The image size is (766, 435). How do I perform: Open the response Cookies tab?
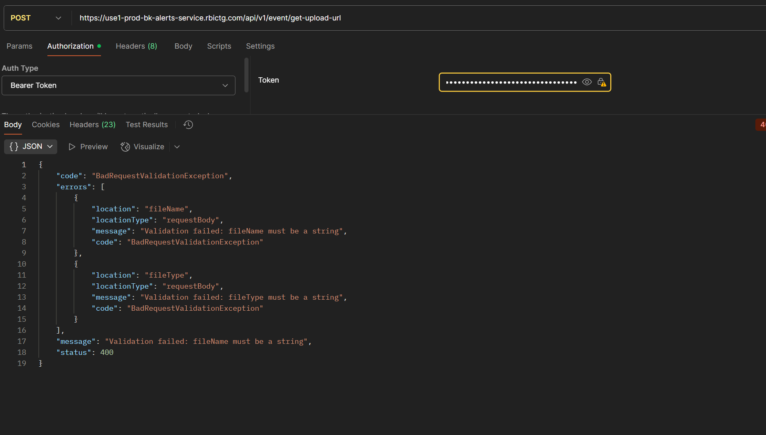click(x=46, y=125)
